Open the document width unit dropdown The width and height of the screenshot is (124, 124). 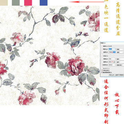(120, 59)
